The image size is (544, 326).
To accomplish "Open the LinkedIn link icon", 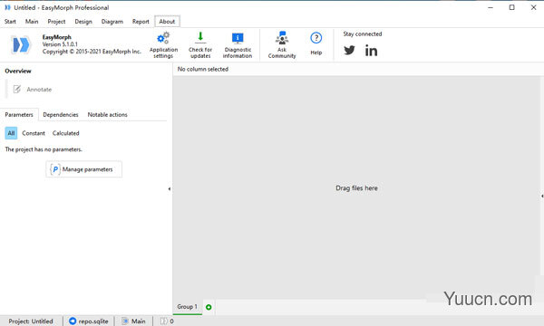I will click(x=371, y=51).
